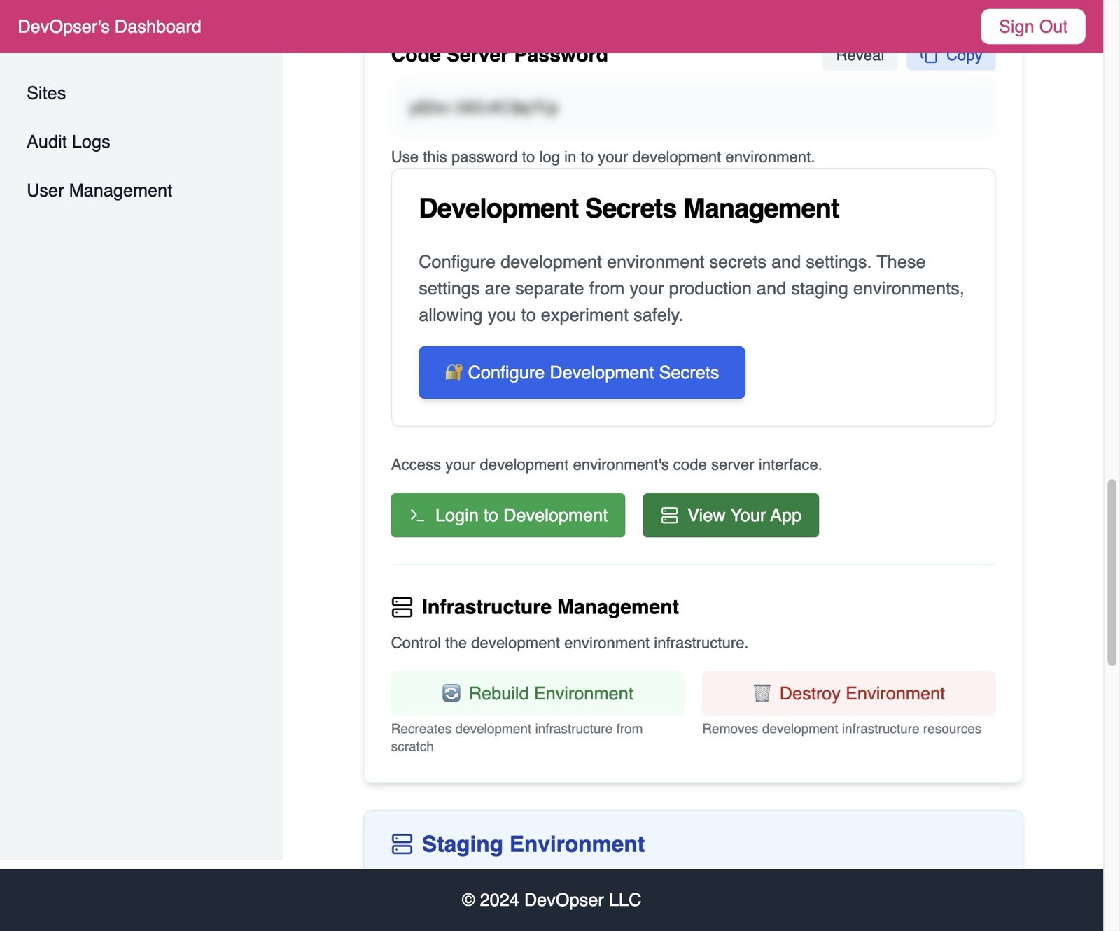
Task: Click the terminal prompt icon
Action: click(x=417, y=516)
